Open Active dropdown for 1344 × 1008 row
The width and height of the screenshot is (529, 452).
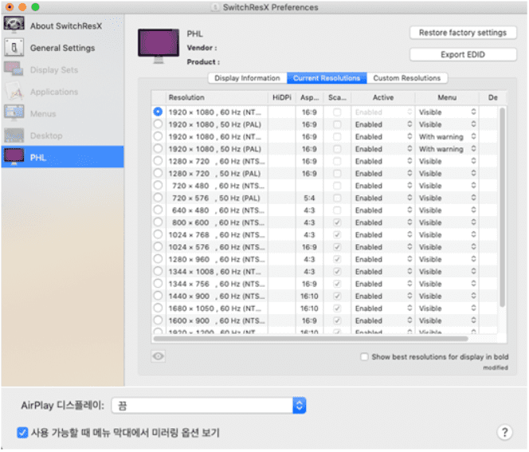point(383,271)
